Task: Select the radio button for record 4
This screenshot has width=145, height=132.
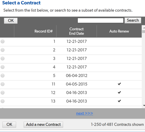Action: tap(3, 67)
